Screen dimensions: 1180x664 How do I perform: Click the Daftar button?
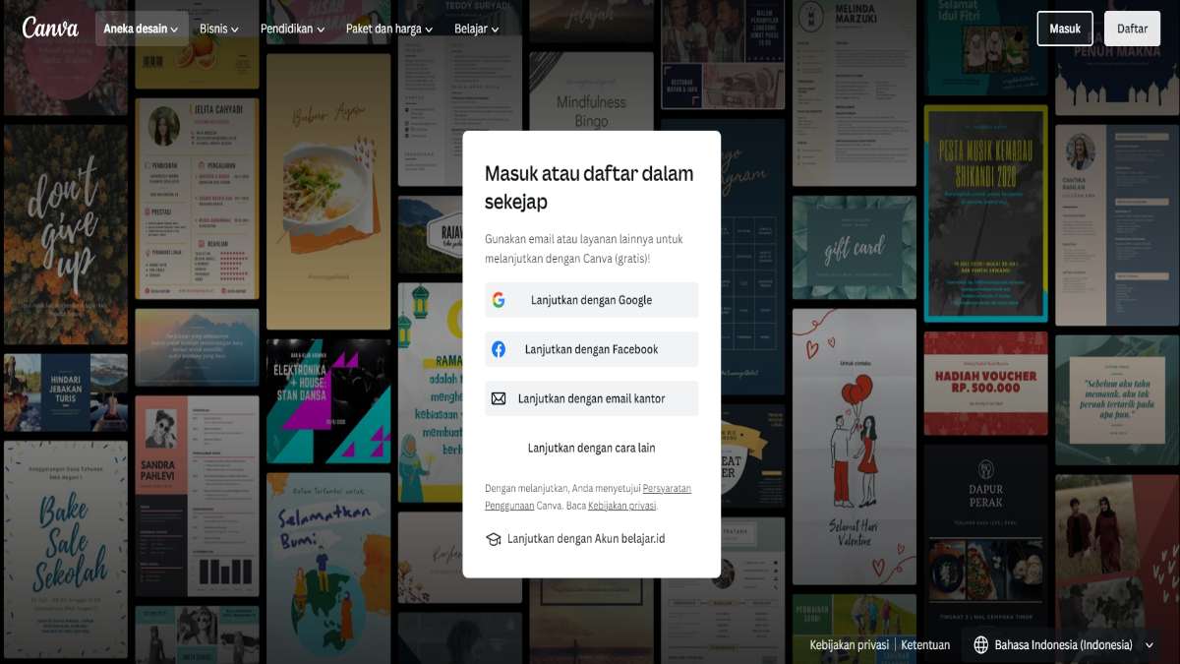[x=1132, y=29]
